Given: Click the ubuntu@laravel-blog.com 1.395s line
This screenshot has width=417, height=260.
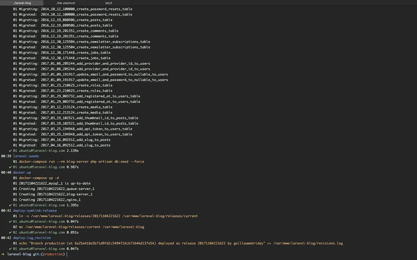Looking at the screenshot, I should (x=46, y=205).
